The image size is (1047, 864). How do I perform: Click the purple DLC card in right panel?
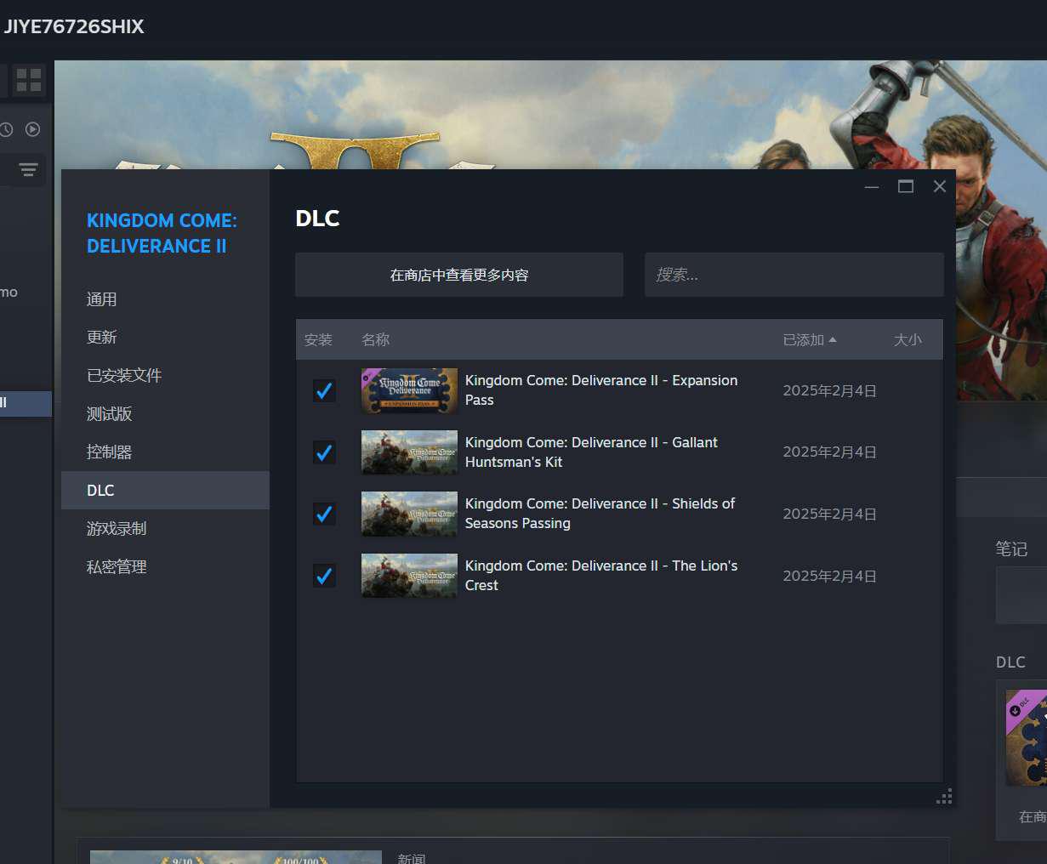pos(1027,737)
